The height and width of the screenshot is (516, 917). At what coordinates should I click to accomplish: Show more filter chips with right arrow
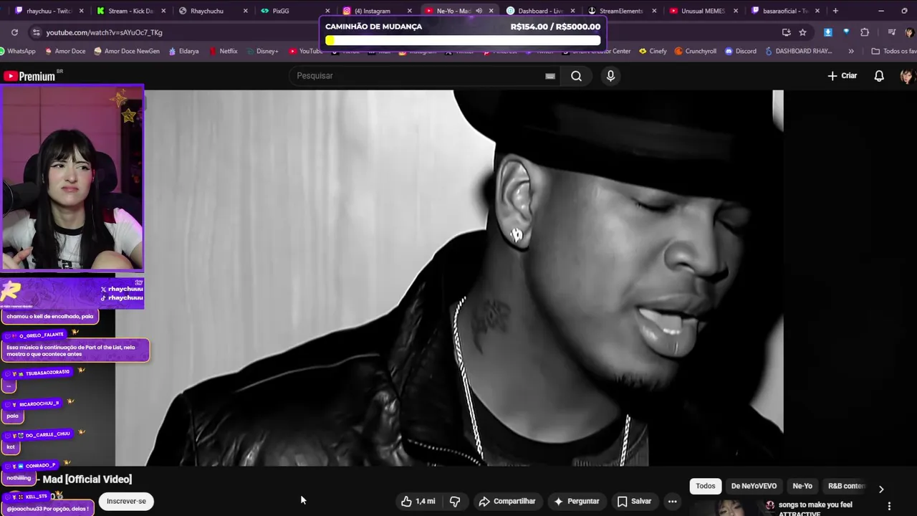point(881,489)
